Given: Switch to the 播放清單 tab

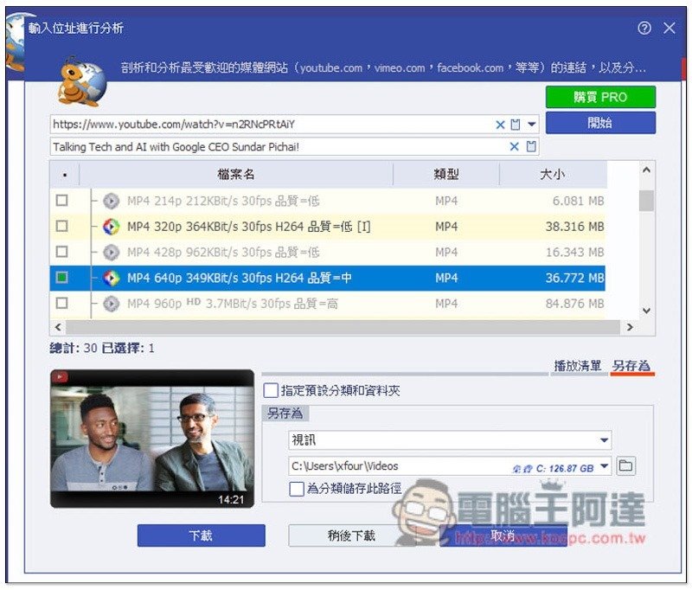Looking at the screenshot, I should coord(577,365).
